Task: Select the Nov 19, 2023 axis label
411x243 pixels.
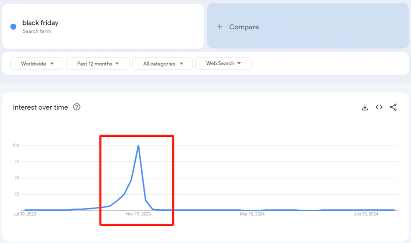Action: pos(138,214)
